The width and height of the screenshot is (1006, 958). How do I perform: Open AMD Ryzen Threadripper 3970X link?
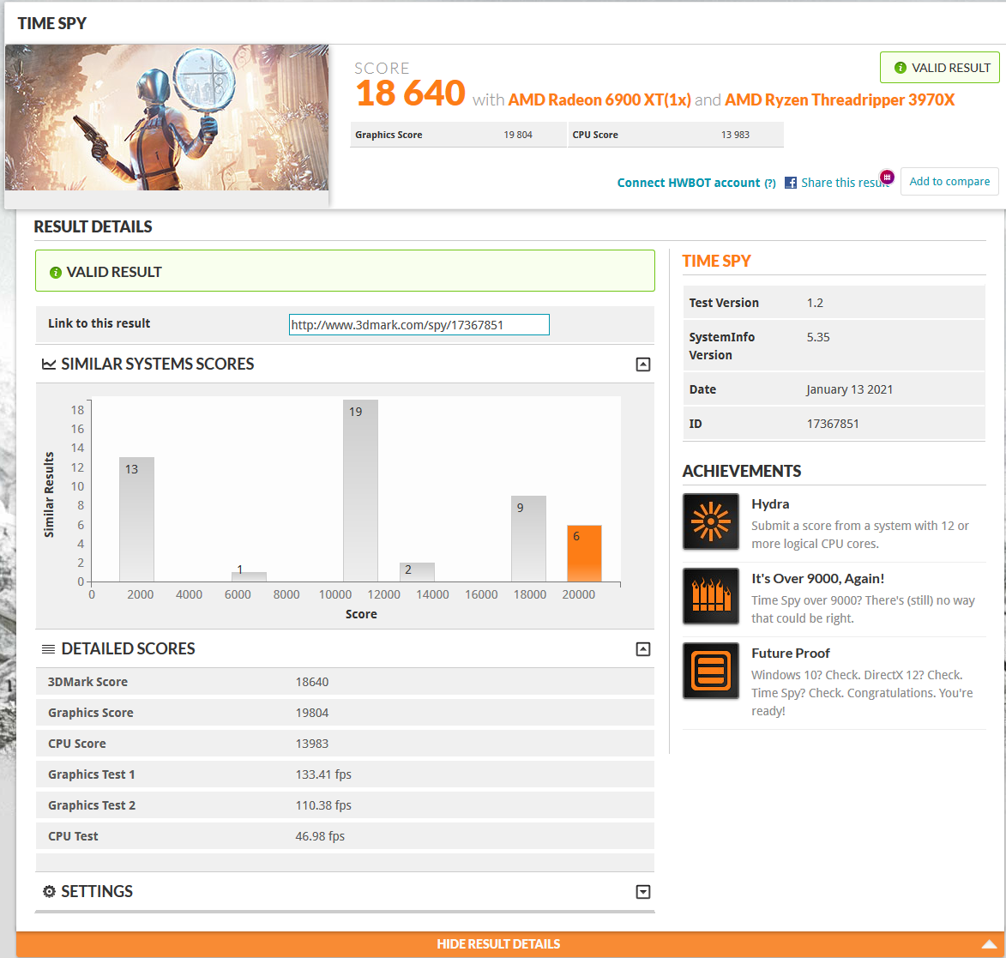(x=840, y=100)
